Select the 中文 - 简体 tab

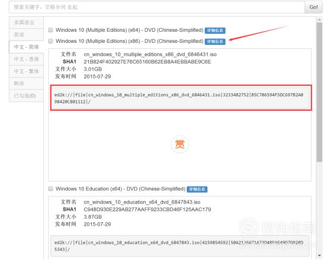coord(26,47)
